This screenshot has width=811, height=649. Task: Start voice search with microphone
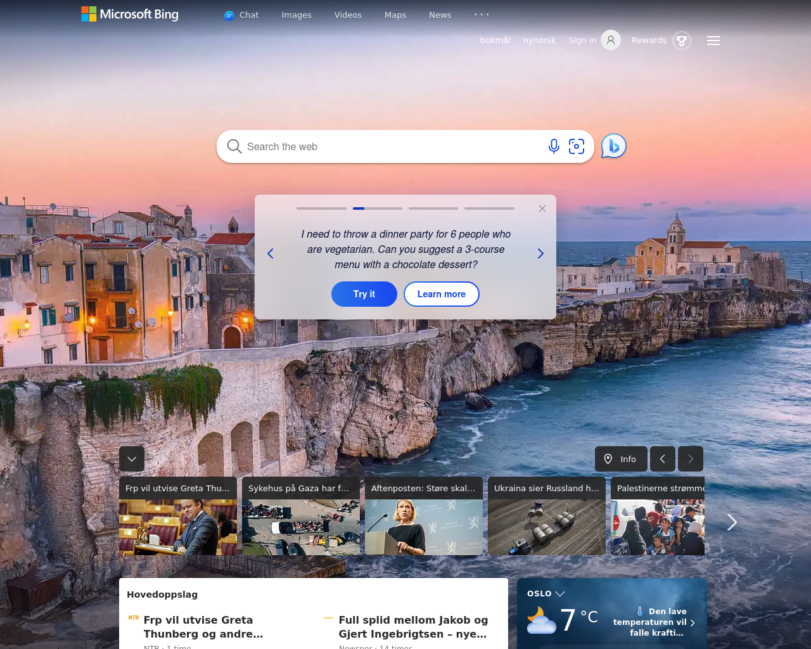554,146
